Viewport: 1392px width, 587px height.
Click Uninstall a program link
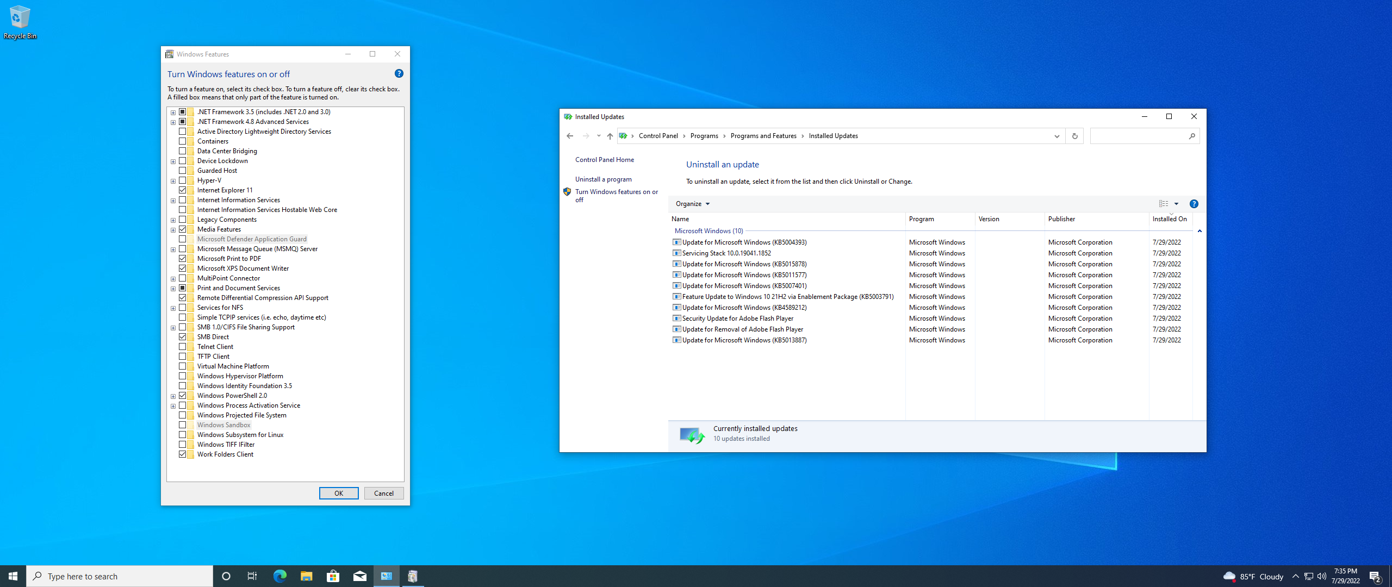click(x=604, y=179)
